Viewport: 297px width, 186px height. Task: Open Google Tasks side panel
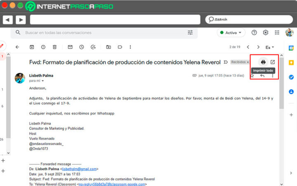tap(291, 77)
